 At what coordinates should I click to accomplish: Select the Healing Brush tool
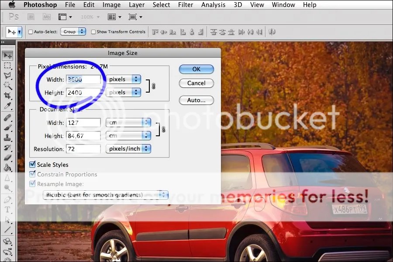coord(7,117)
